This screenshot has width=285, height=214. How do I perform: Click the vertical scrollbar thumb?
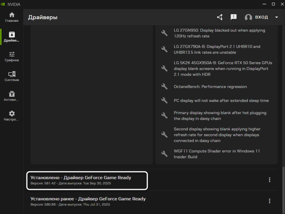[x=283, y=190]
